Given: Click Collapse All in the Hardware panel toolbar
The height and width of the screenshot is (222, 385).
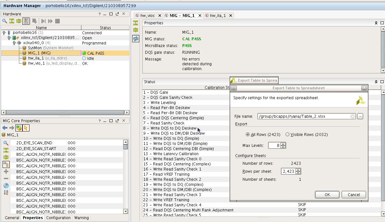Looking at the screenshot, I should pyautogui.click(x=12, y=21).
